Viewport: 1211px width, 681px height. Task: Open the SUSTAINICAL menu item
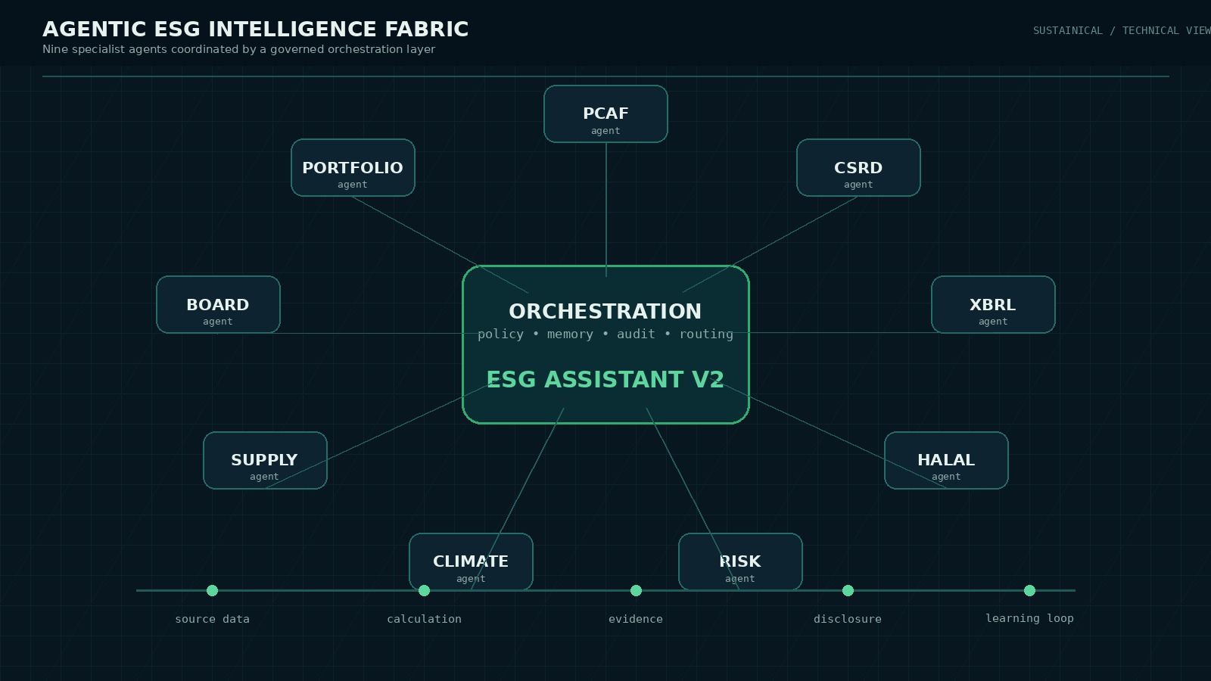(1067, 31)
